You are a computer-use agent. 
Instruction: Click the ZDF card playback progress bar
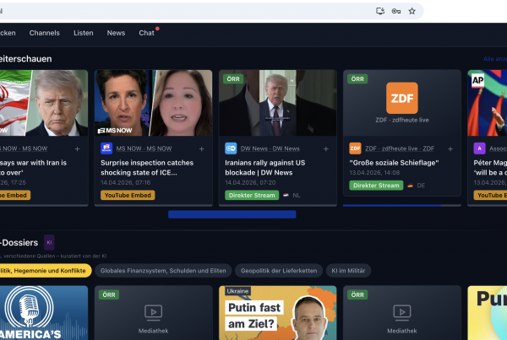click(402, 205)
